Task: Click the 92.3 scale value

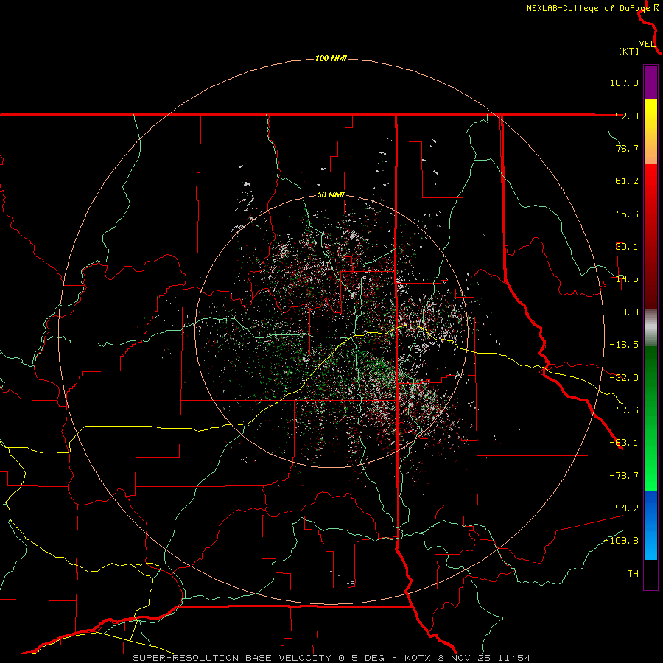Action: click(x=627, y=116)
